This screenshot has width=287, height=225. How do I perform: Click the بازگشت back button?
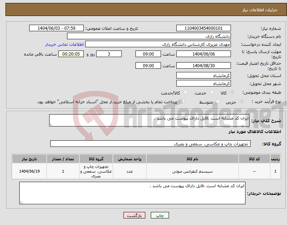coord(134,215)
